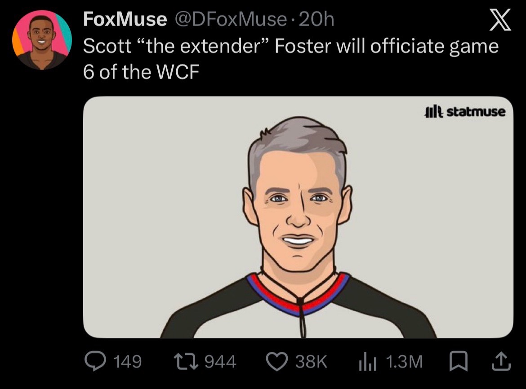Click the 38K likes count
Viewport: 526px width, 389px height.
point(311,362)
